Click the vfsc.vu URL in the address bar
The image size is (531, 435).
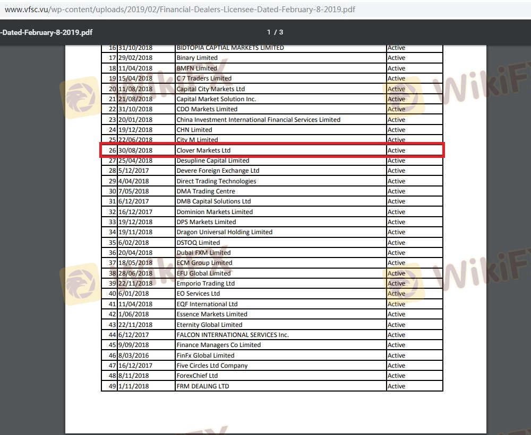coord(180,10)
